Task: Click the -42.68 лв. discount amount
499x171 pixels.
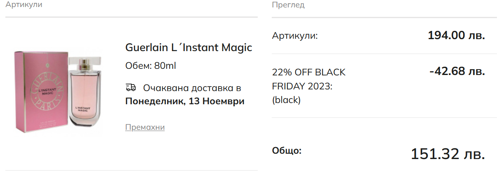Action: [457, 71]
